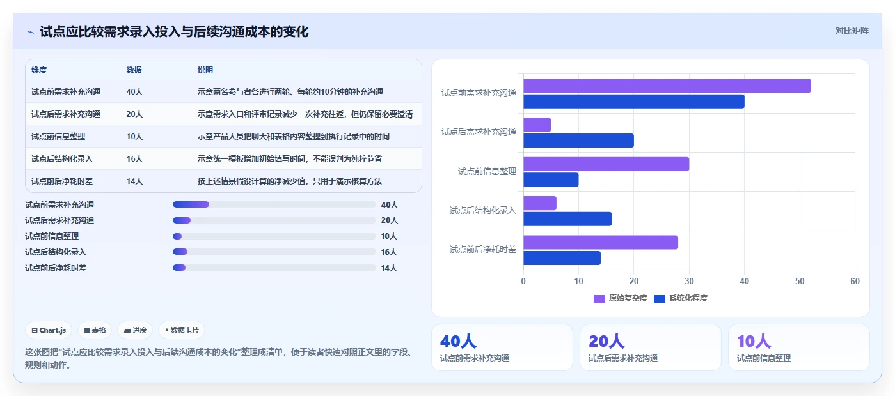This screenshot has height=396, width=895.
Task: Click the 20人 value in the table
Action: [134, 114]
